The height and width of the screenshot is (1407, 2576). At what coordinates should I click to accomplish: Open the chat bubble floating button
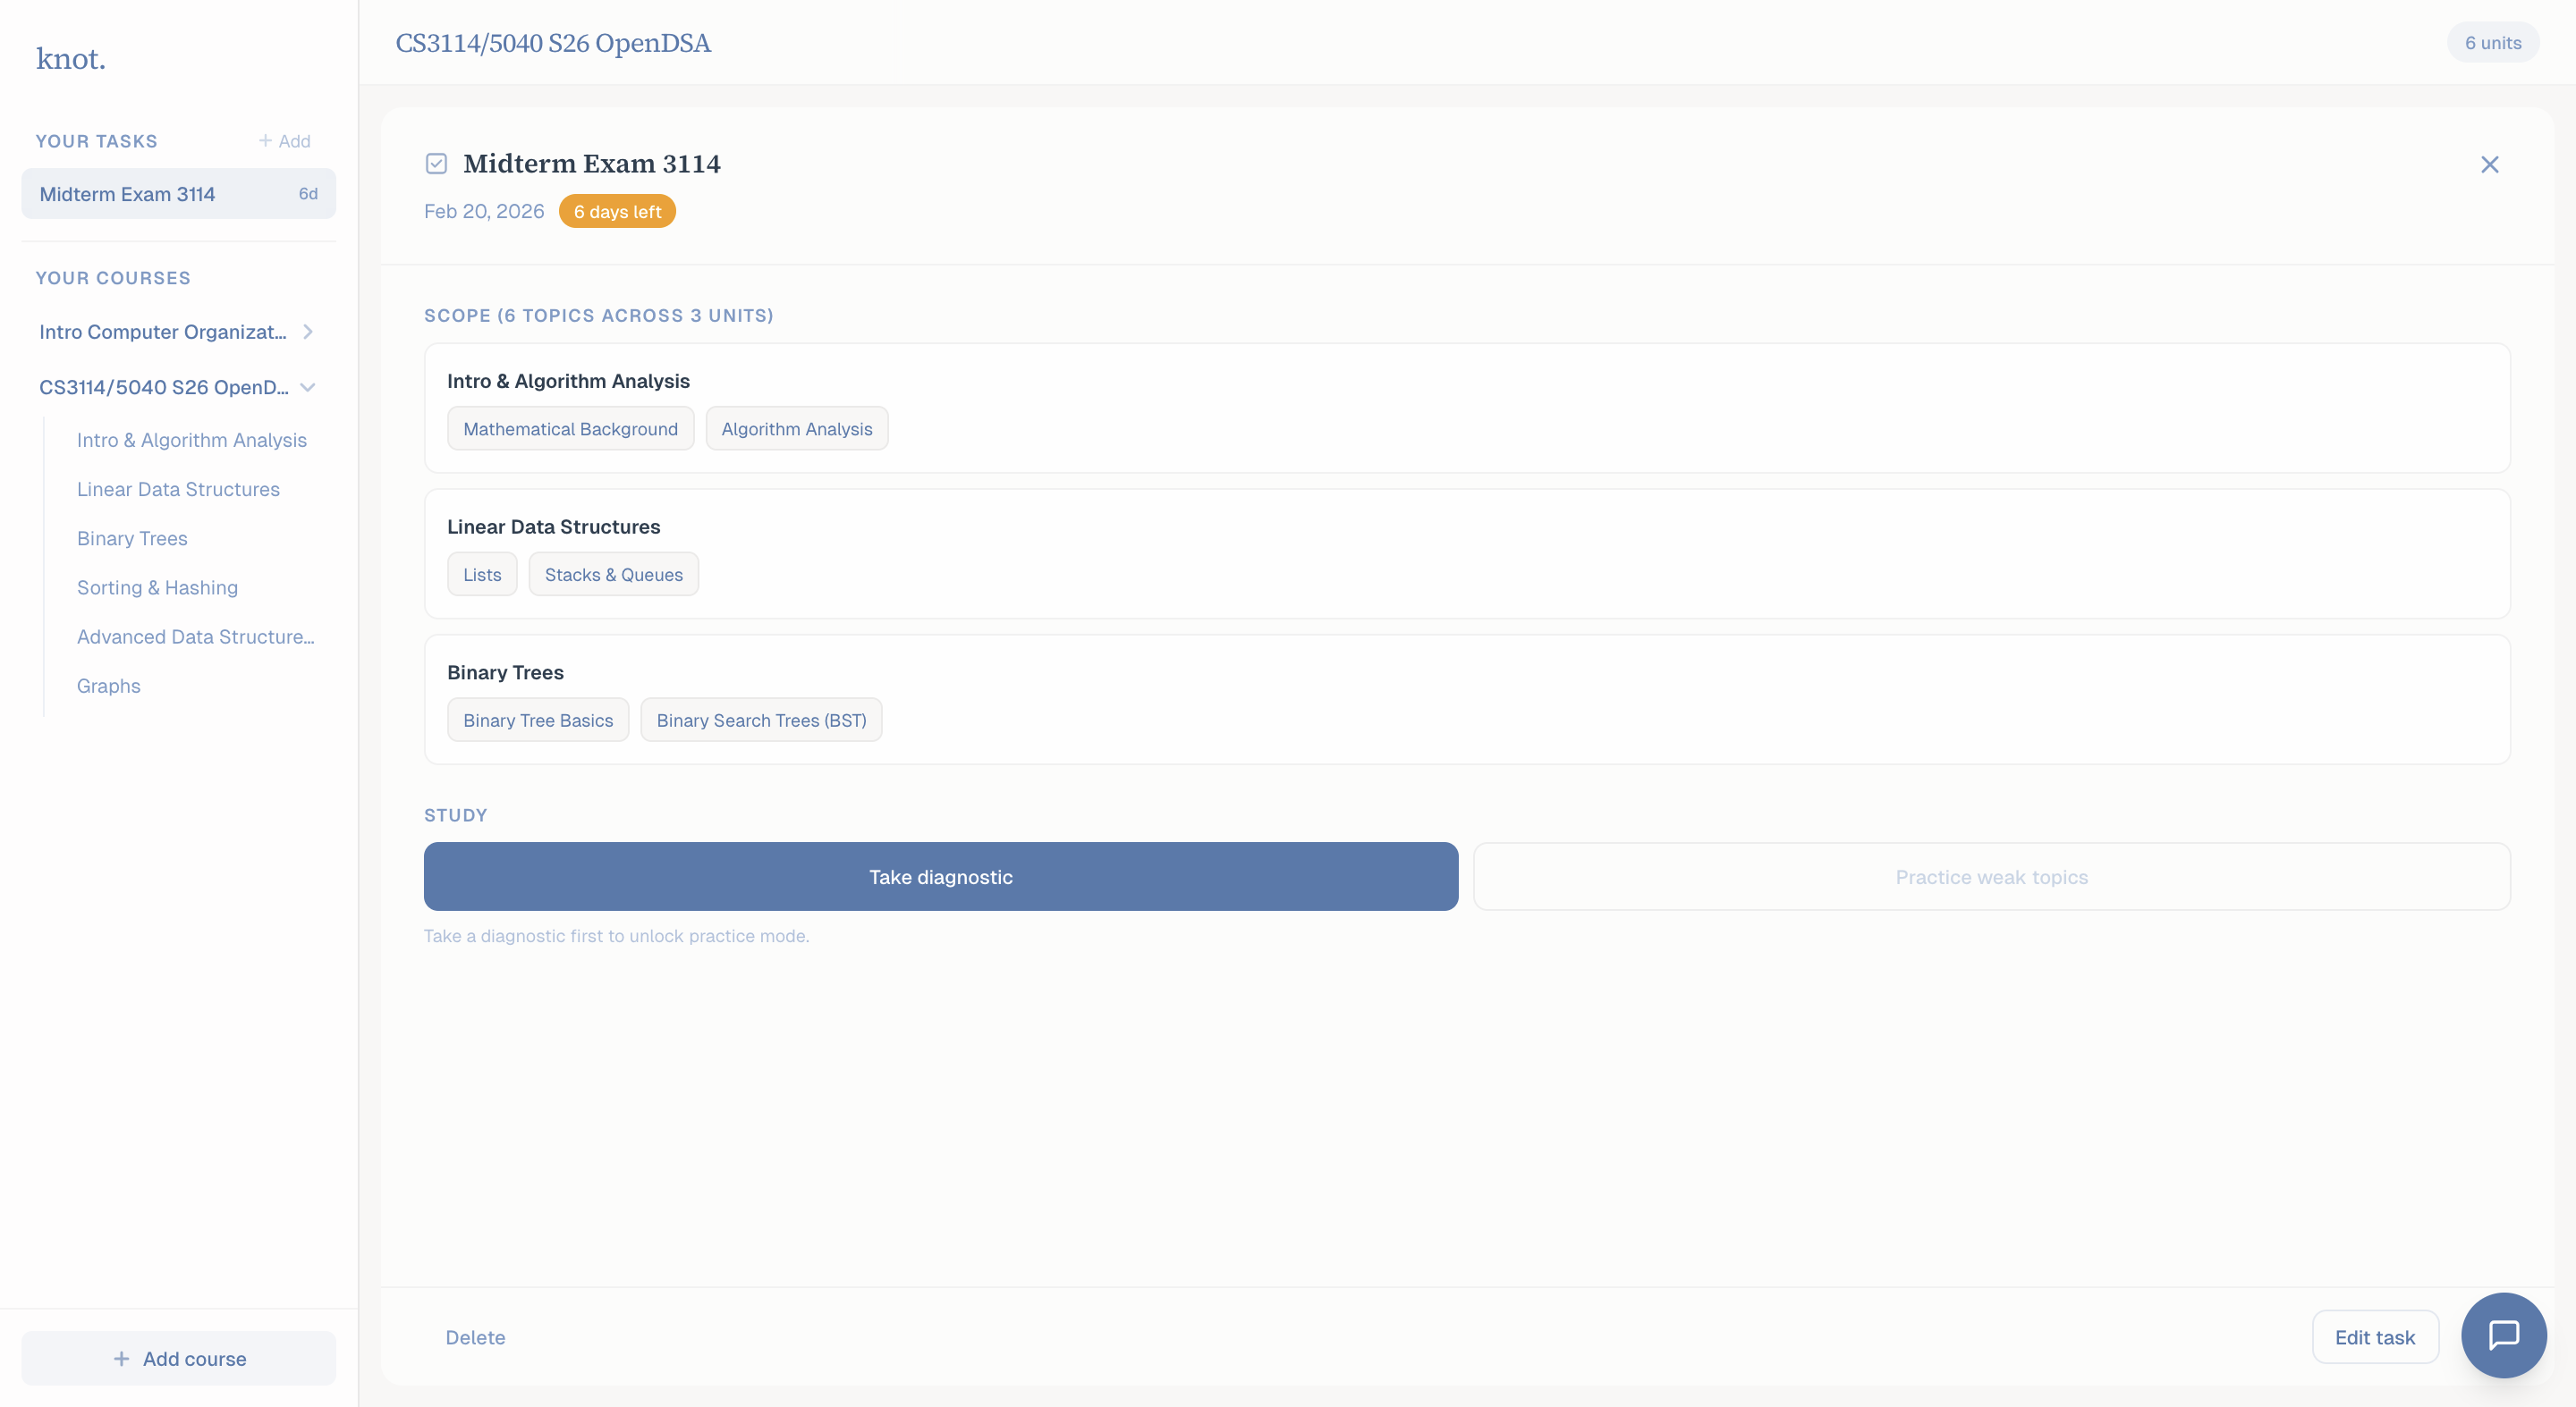2503,1335
